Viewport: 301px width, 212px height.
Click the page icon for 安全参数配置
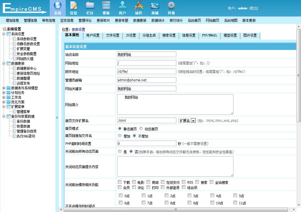14,54
